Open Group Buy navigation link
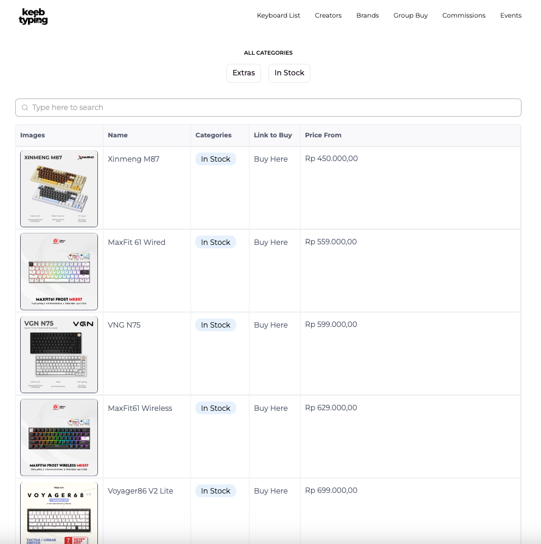Viewport: 541px width, 544px height. click(410, 15)
